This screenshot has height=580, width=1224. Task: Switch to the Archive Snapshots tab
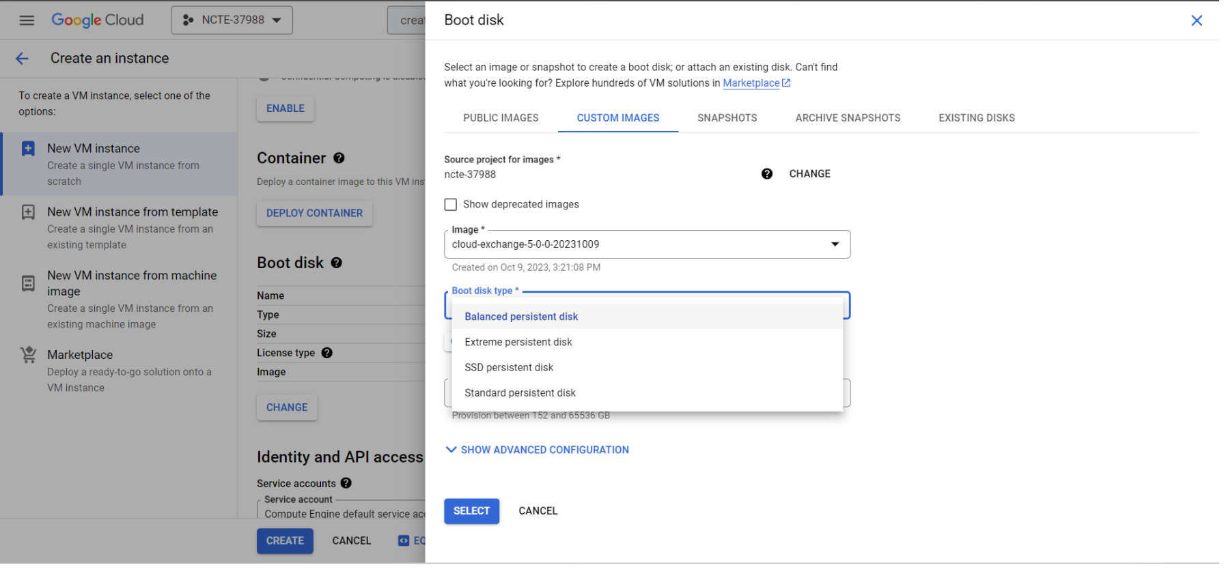[848, 118]
